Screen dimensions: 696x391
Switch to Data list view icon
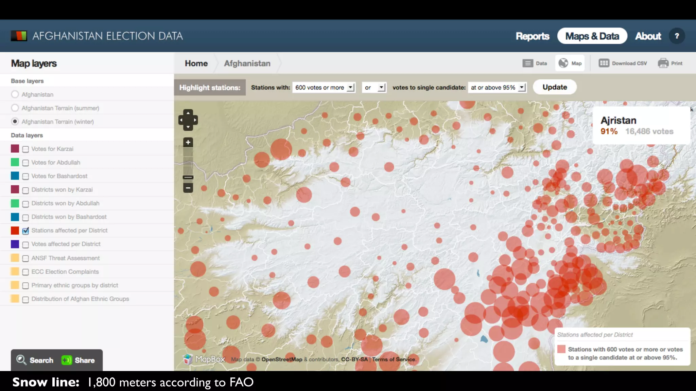(x=527, y=63)
